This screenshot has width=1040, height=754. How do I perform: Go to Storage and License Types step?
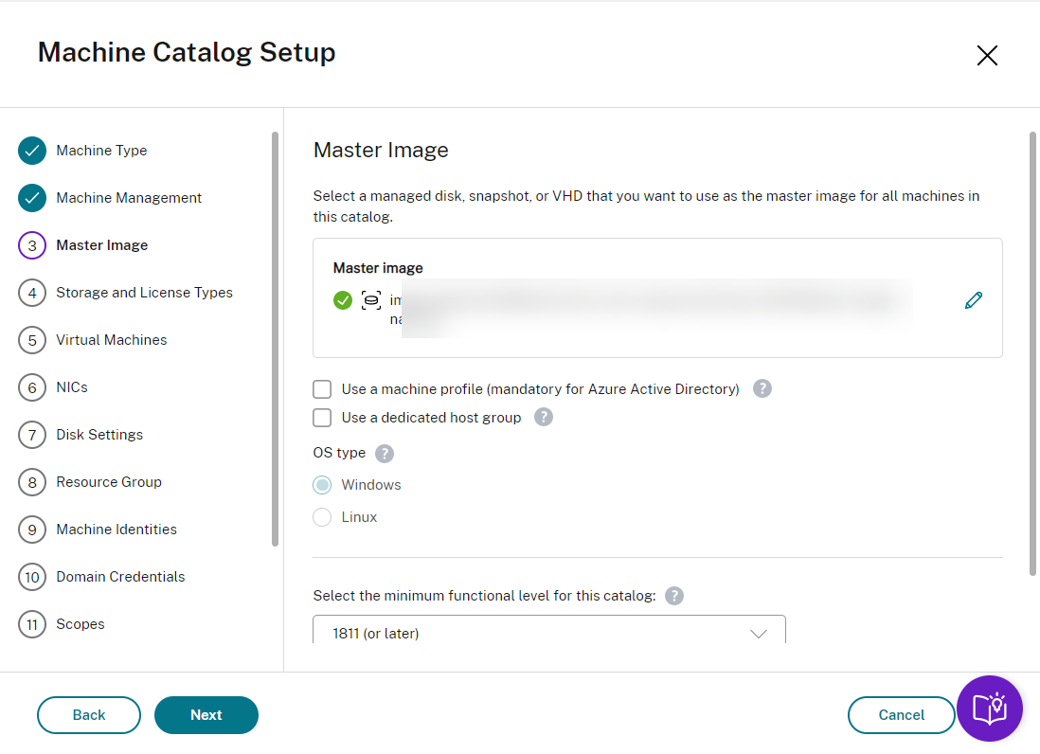144,293
